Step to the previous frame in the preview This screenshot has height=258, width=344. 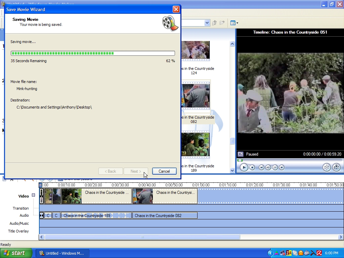click(x=268, y=167)
